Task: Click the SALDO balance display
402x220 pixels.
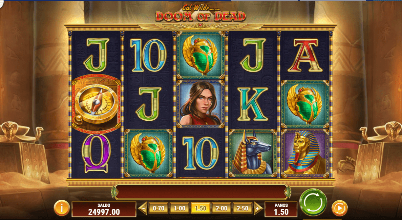Action: click(x=104, y=209)
